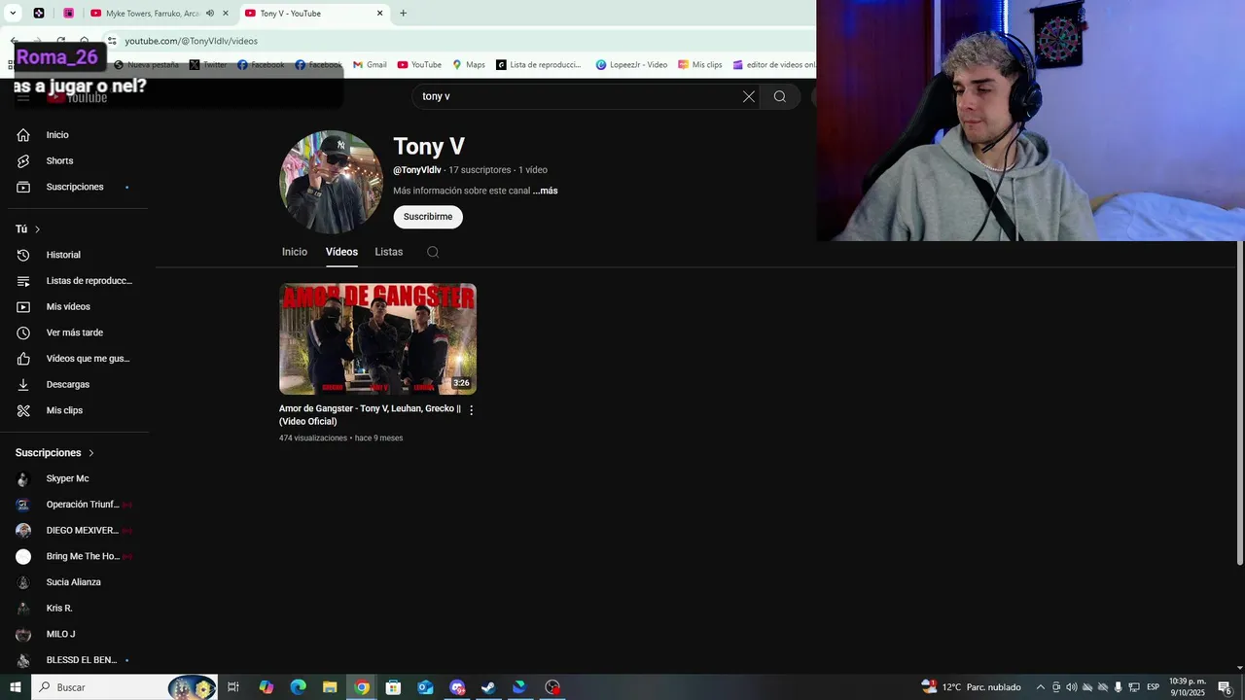The image size is (1245, 700).
Task: Launch Steam from the taskbar
Action: [x=488, y=687]
